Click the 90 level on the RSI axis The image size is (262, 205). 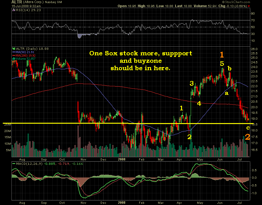click(x=253, y=14)
